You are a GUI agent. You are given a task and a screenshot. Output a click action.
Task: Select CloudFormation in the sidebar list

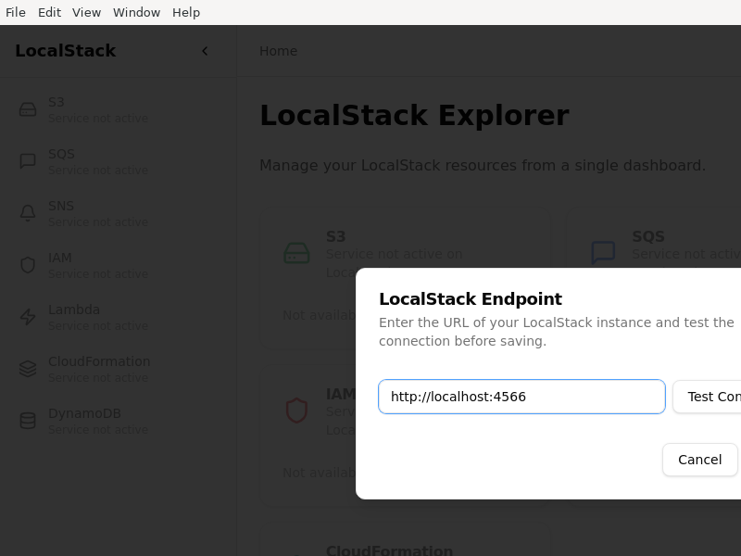119,369
